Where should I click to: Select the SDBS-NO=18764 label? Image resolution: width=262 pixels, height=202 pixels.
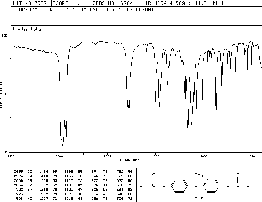tap(112, 3)
